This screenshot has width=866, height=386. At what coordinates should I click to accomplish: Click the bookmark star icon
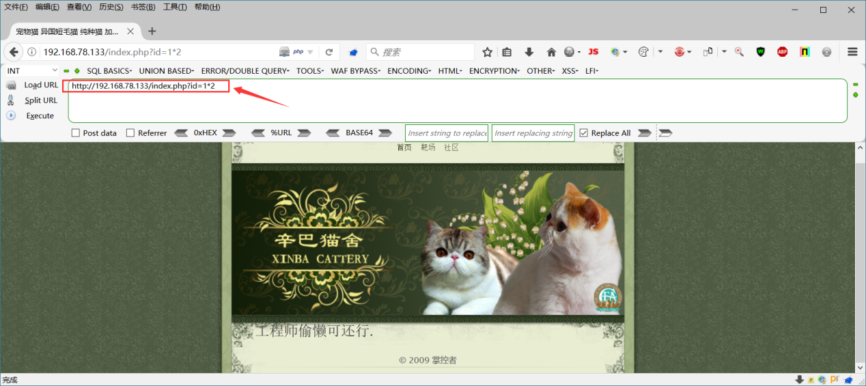click(x=488, y=52)
